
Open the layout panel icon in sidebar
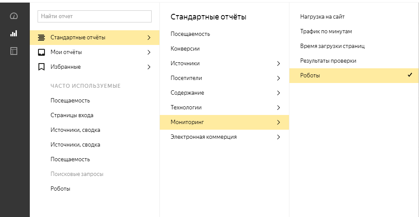click(14, 51)
